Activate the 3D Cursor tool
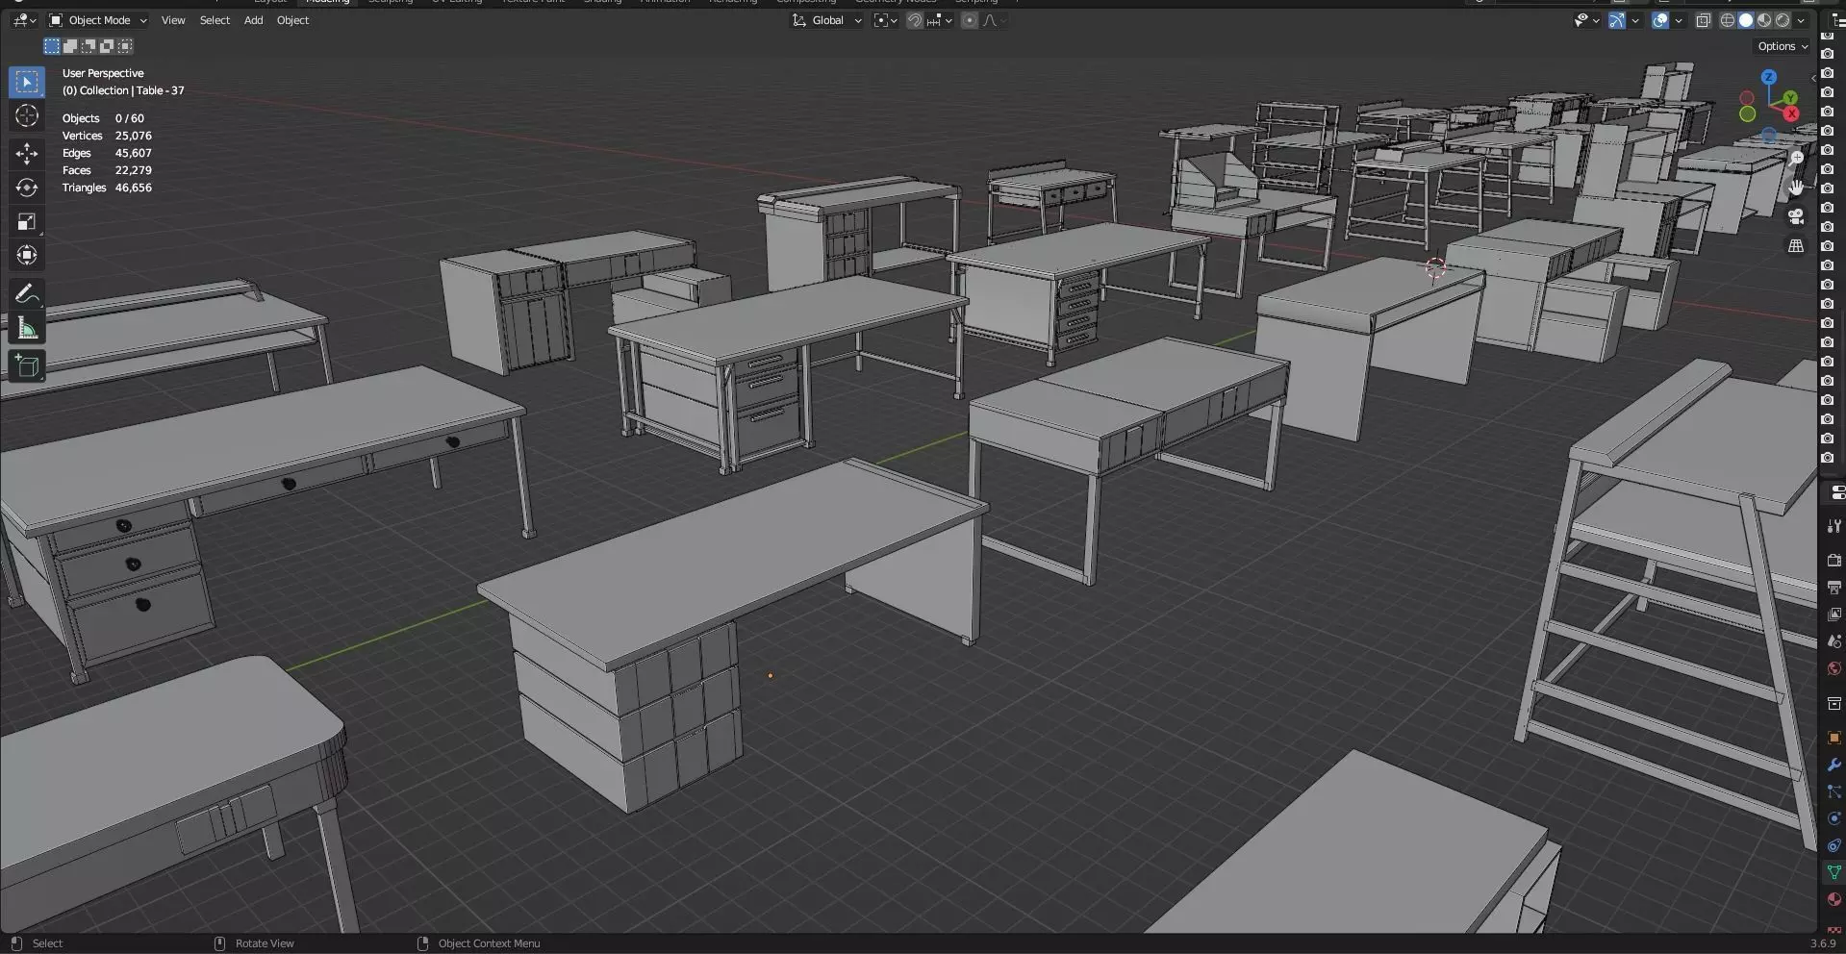The width and height of the screenshot is (1846, 954). click(x=27, y=116)
